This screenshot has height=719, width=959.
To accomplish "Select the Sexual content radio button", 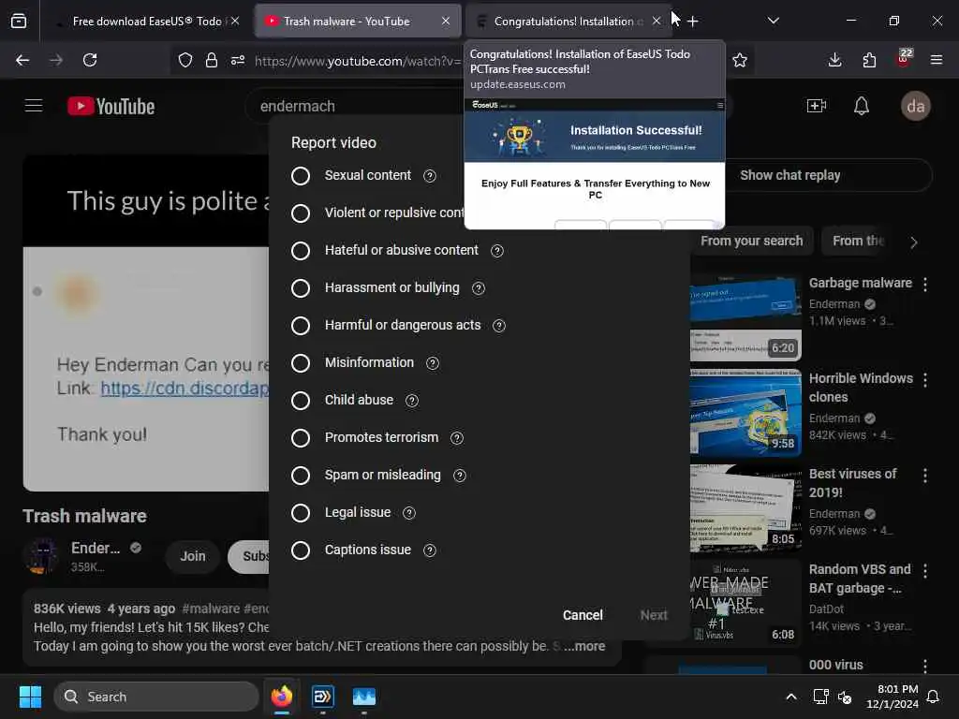I will pyautogui.click(x=301, y=176).
